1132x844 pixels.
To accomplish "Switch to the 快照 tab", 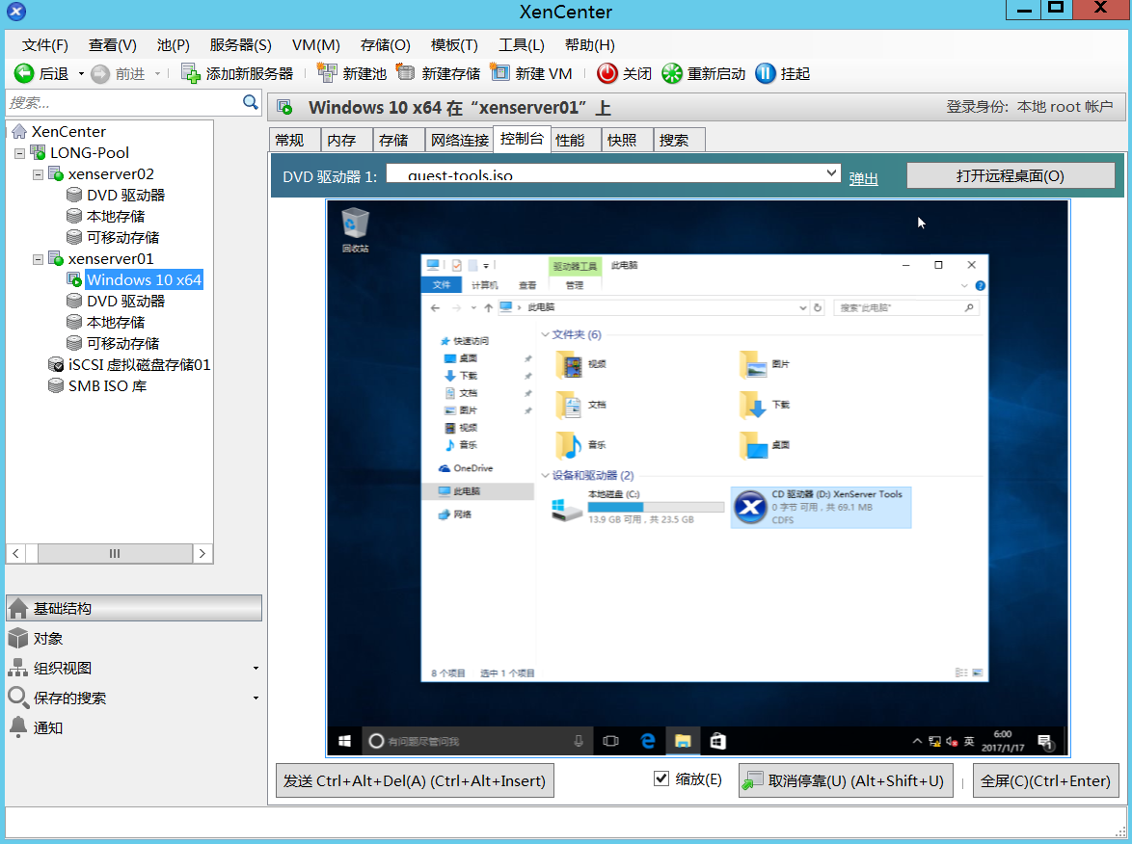I will click(x=627, y=140).
